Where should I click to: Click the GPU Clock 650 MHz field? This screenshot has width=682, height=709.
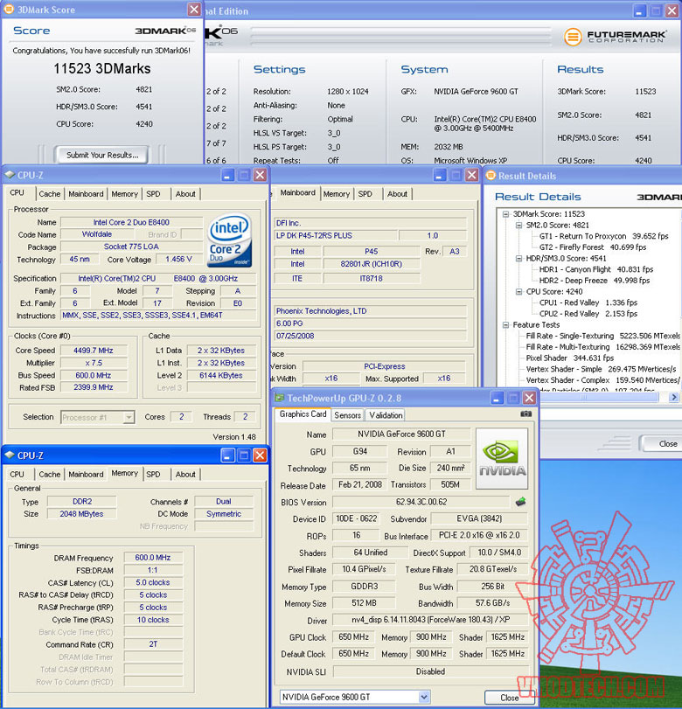[353, 637]
